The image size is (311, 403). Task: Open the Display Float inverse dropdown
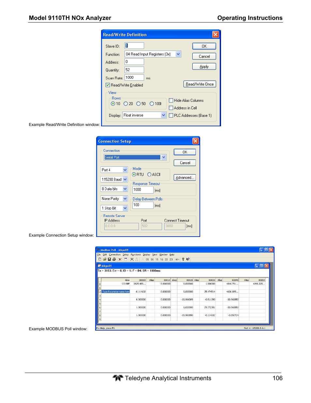[164, 115]
